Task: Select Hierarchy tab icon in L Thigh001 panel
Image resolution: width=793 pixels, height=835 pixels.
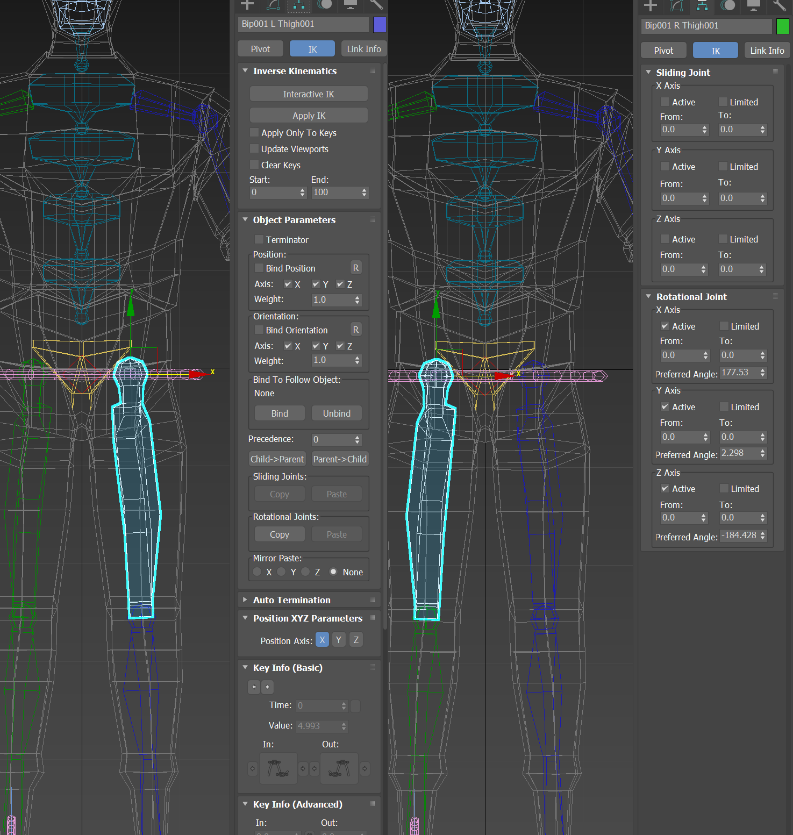Action: point(299,5)
